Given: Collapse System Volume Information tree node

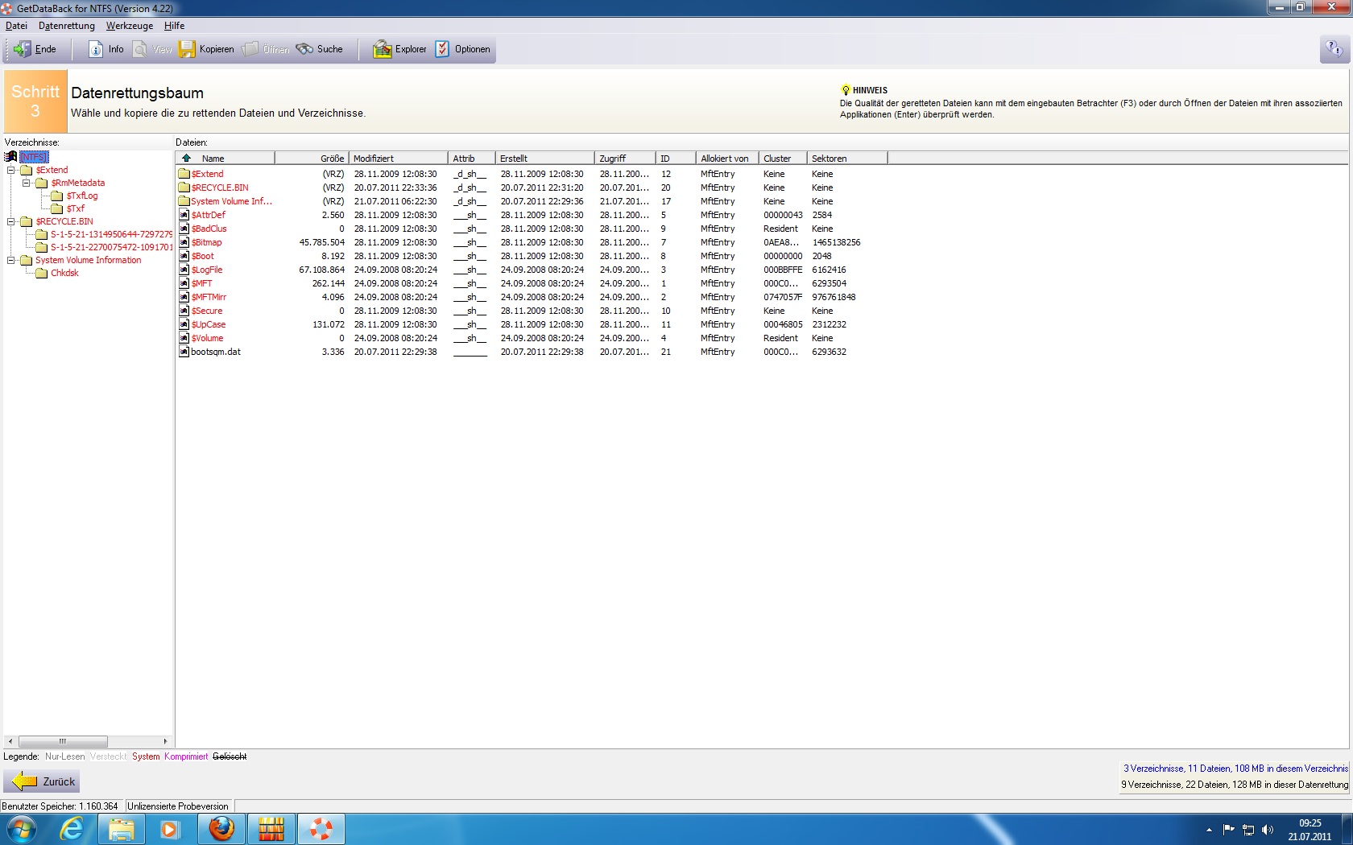Looking at the screenshot, I should point(11,260).
